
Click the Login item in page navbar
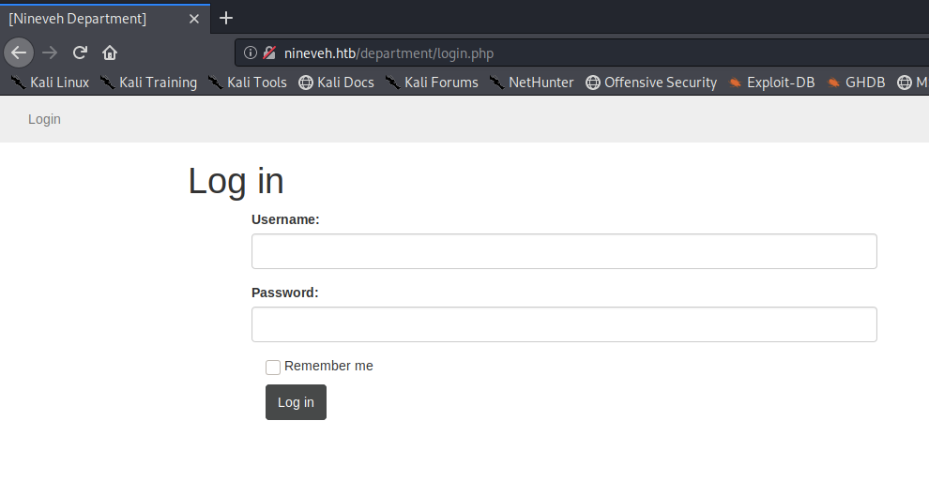pyautogui.click(x=44, y=119)
